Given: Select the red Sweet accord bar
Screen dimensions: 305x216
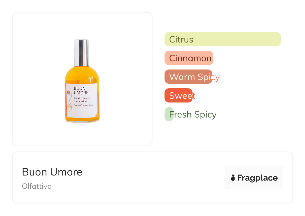Looking at the screenshot, I should click(x=179, y=95).
